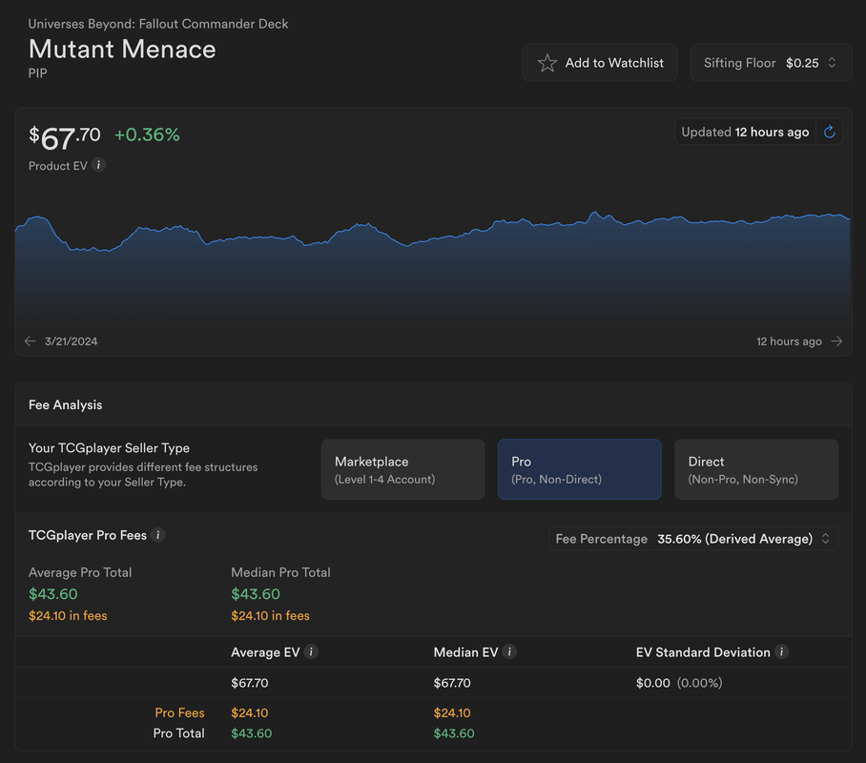The height and width of the screenshot is (763, 866).
Task: Select the Direct seller type
Action: coord(756,469)
